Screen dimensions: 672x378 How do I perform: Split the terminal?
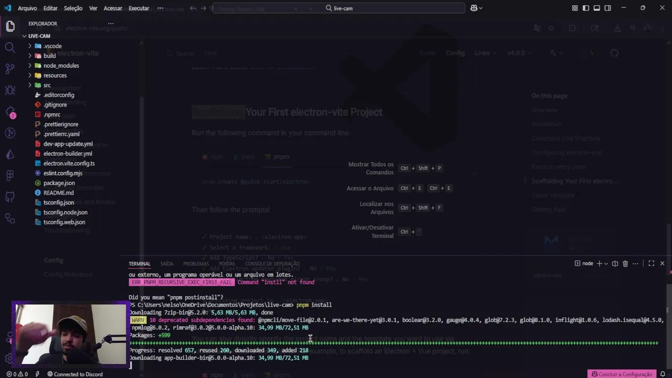click(615, 264)
